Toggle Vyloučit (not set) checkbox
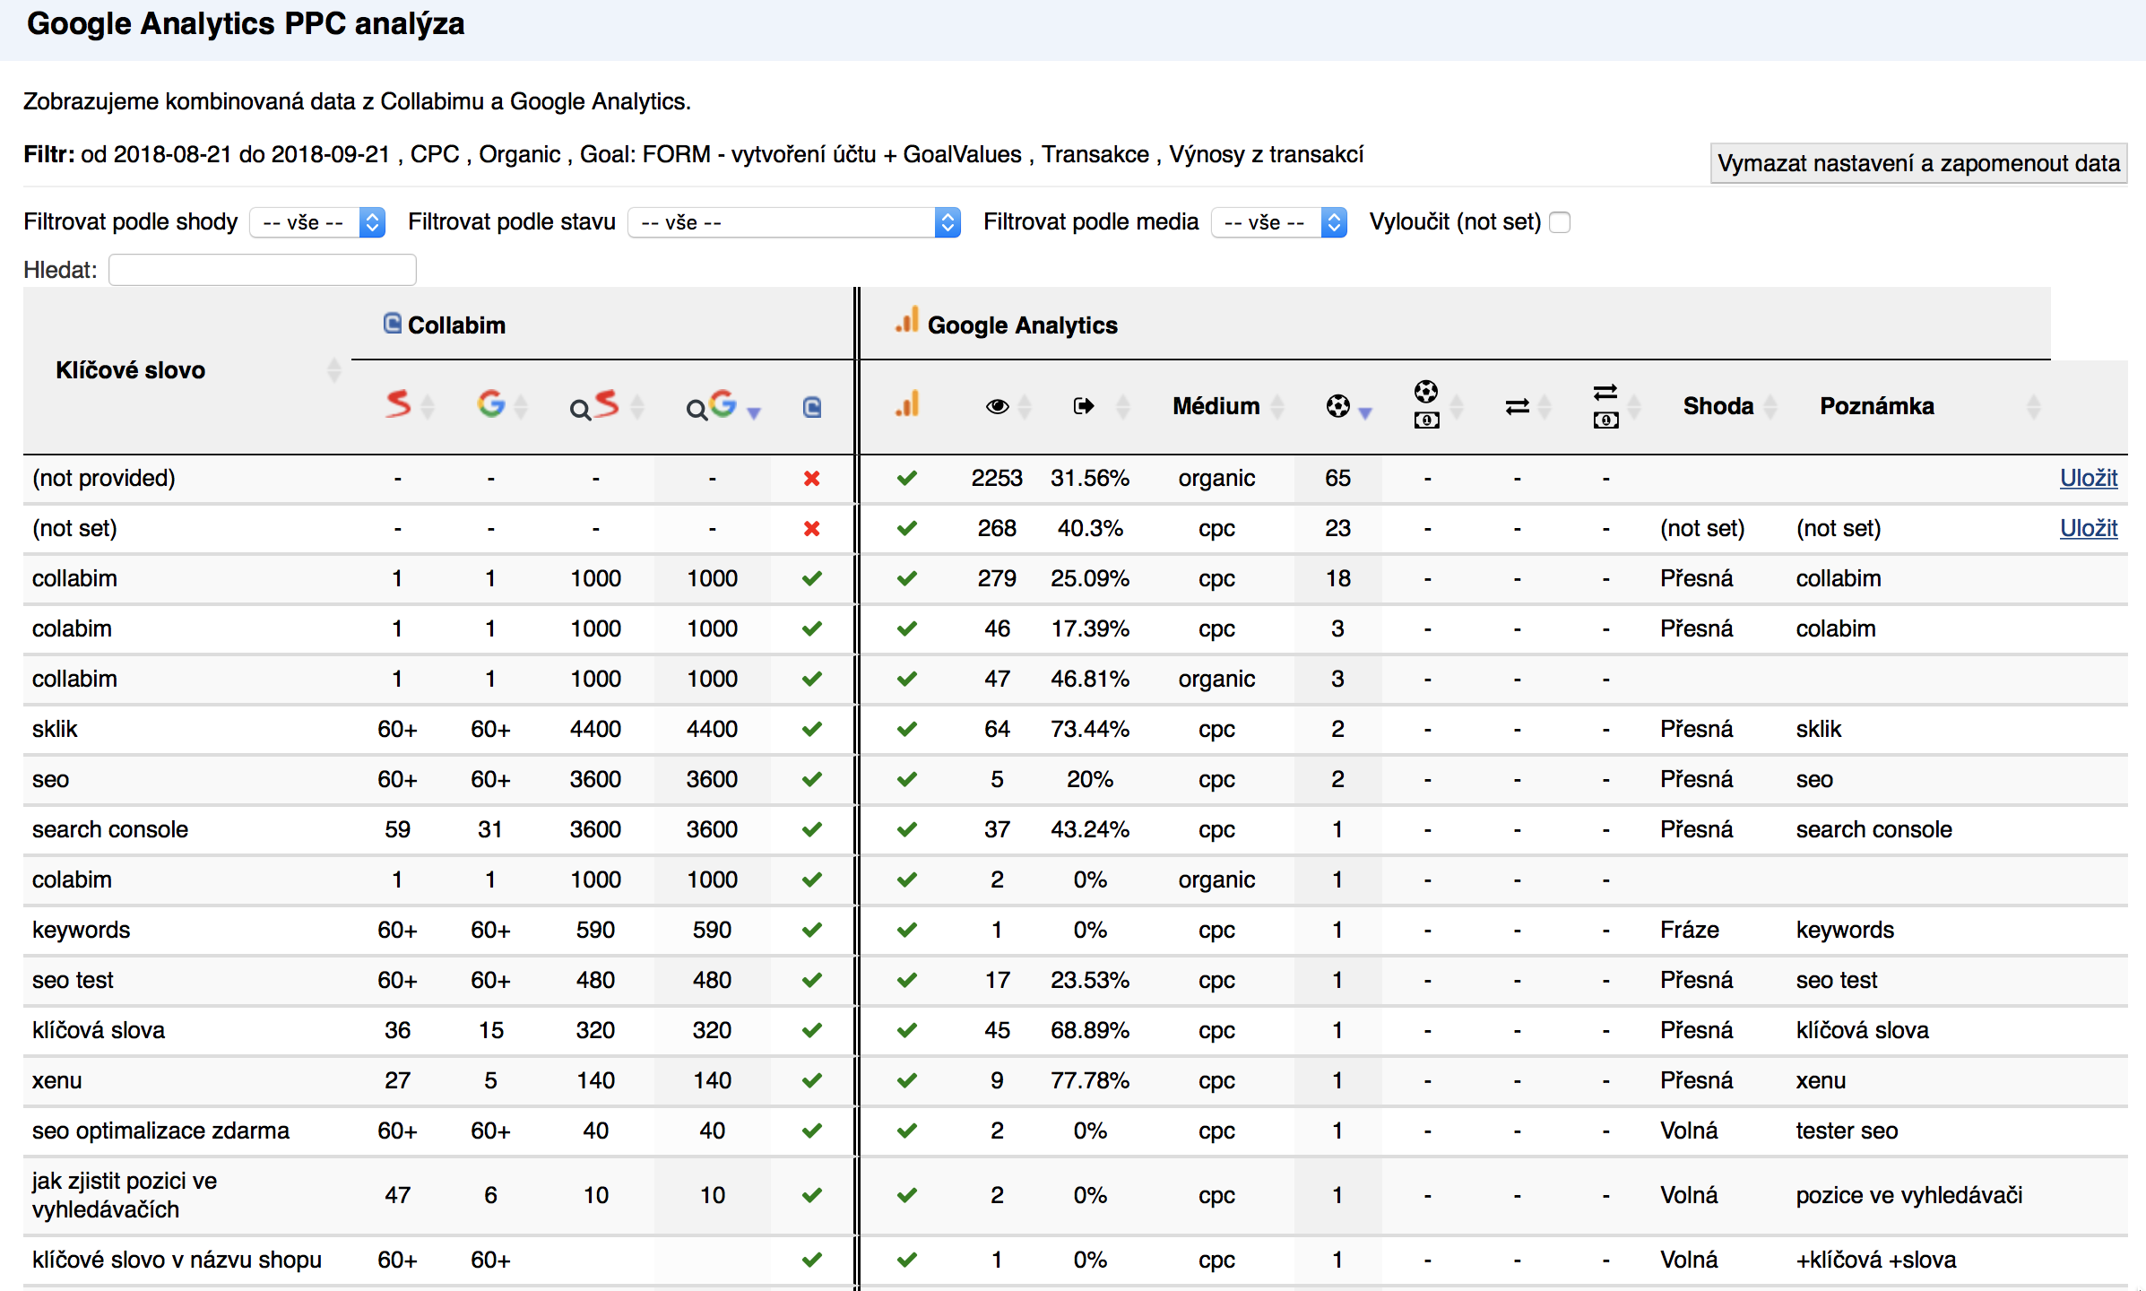 tap(1560, 222)
